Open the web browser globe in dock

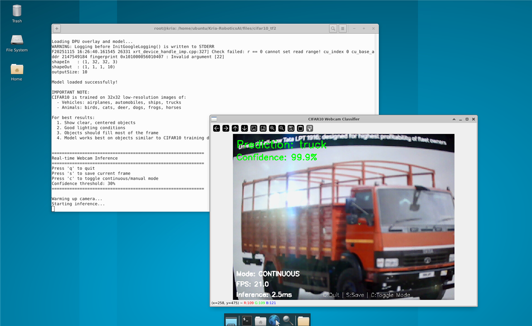(x=274, y=321)
